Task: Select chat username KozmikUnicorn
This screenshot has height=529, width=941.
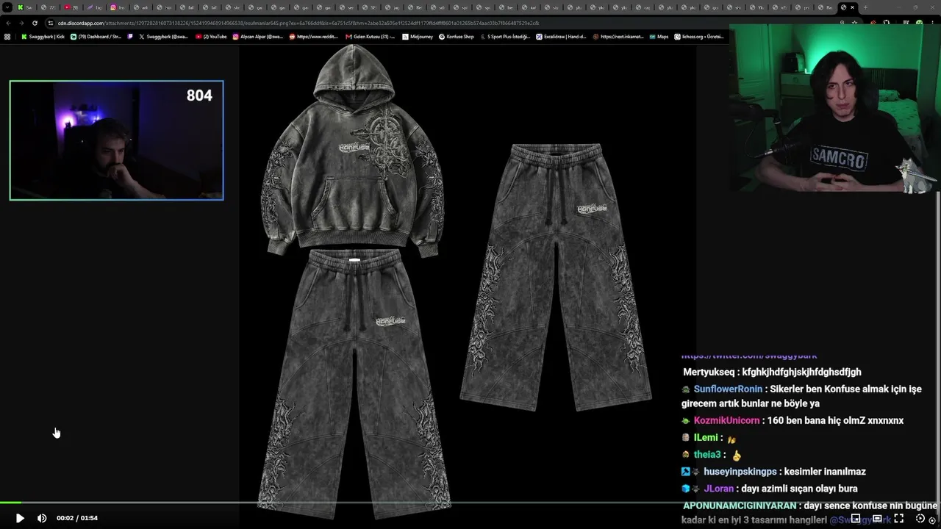Action: click(x=726, y=420)
